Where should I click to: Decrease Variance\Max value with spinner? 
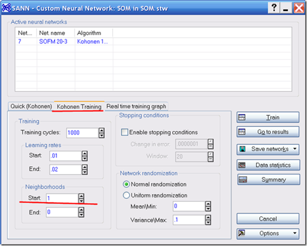coord(208,222)
